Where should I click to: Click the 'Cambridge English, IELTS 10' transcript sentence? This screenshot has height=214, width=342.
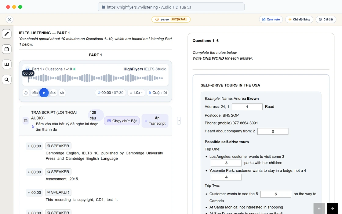(104, 156)
